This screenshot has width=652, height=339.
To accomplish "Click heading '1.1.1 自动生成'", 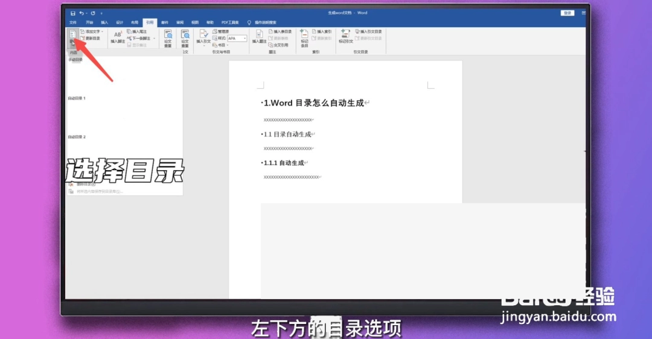I will [284, 163].
